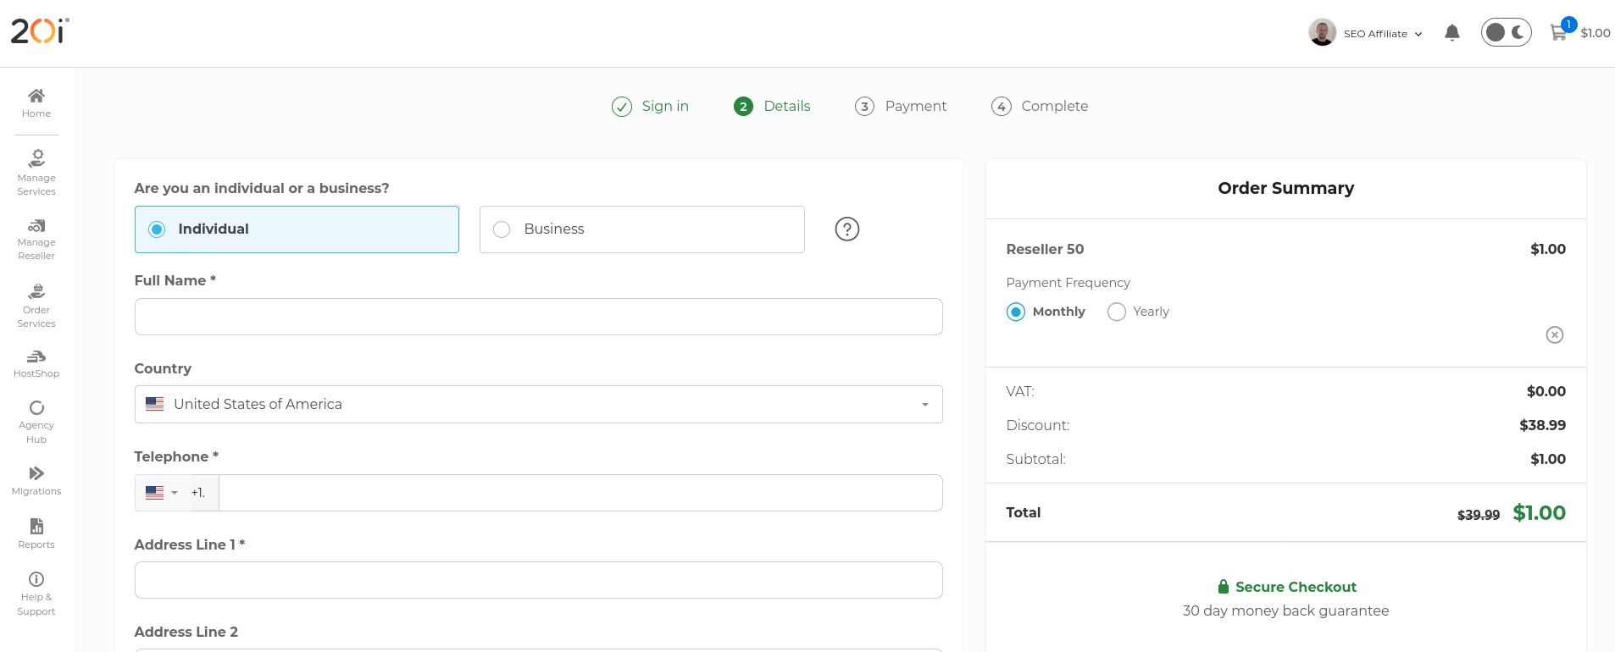
Task: Open Order Services in sidebar
Action: click(36, 307)
